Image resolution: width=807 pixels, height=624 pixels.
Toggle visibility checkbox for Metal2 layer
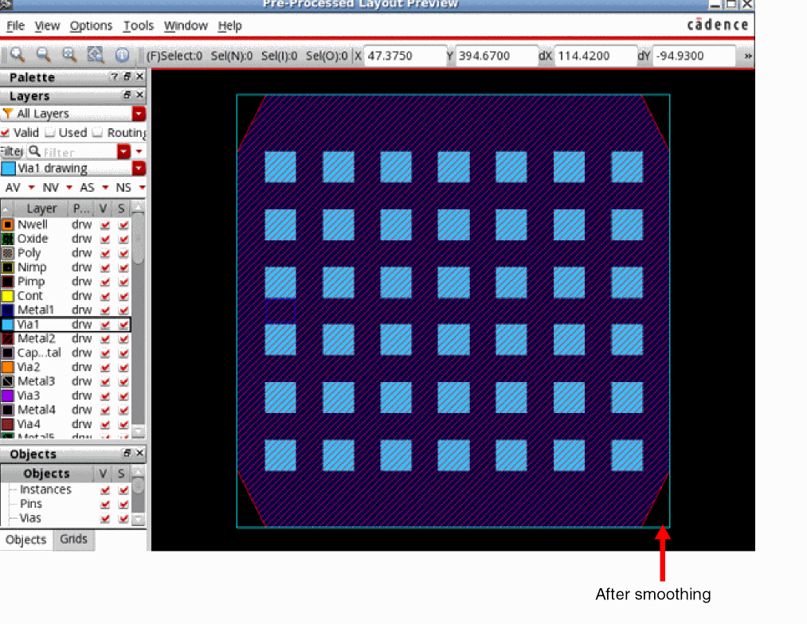coord(105,339)
